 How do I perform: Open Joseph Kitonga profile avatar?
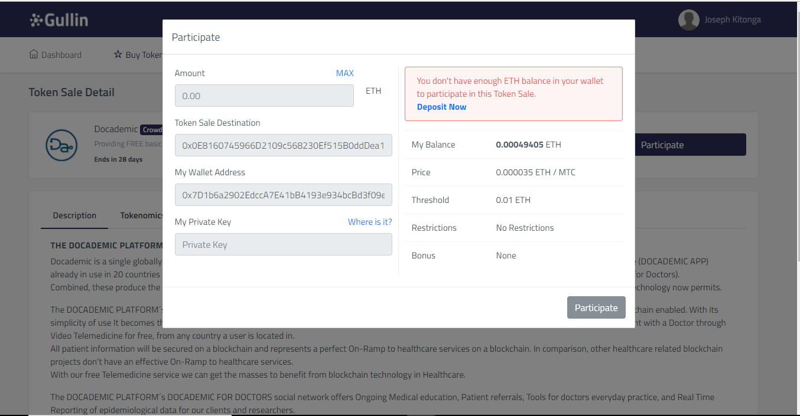tap(689, 19)
